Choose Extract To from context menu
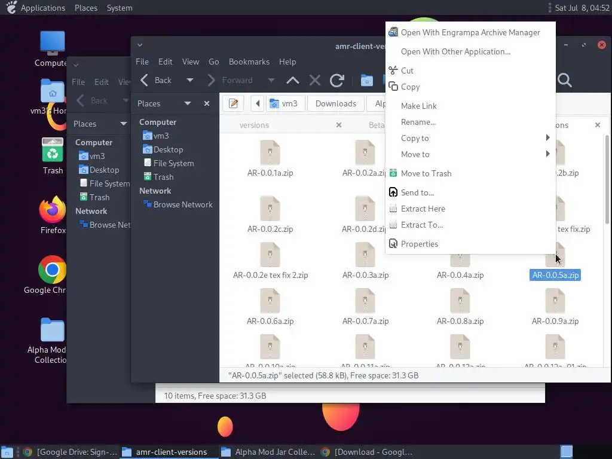The image size is (612, 459). pyautogui.click(x=470, y=225)
